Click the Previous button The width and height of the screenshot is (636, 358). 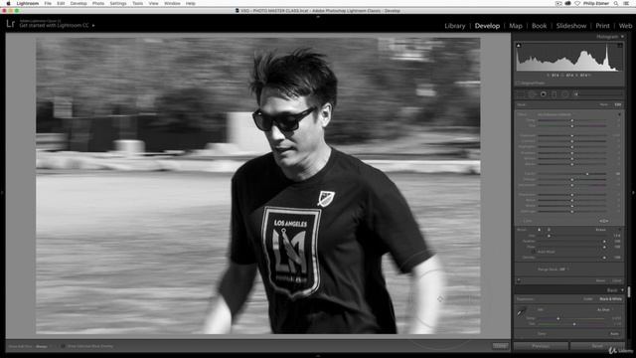541,346
